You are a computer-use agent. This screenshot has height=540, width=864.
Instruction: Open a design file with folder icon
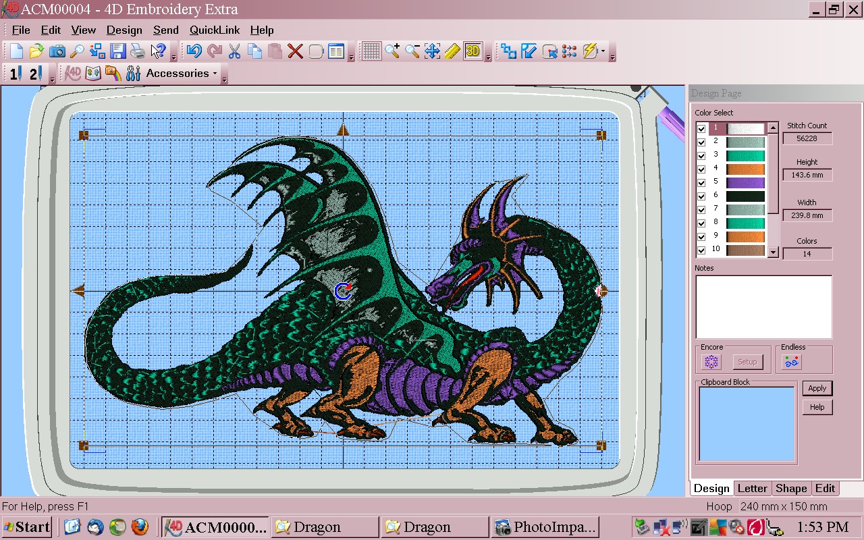[x=36, y=51]
